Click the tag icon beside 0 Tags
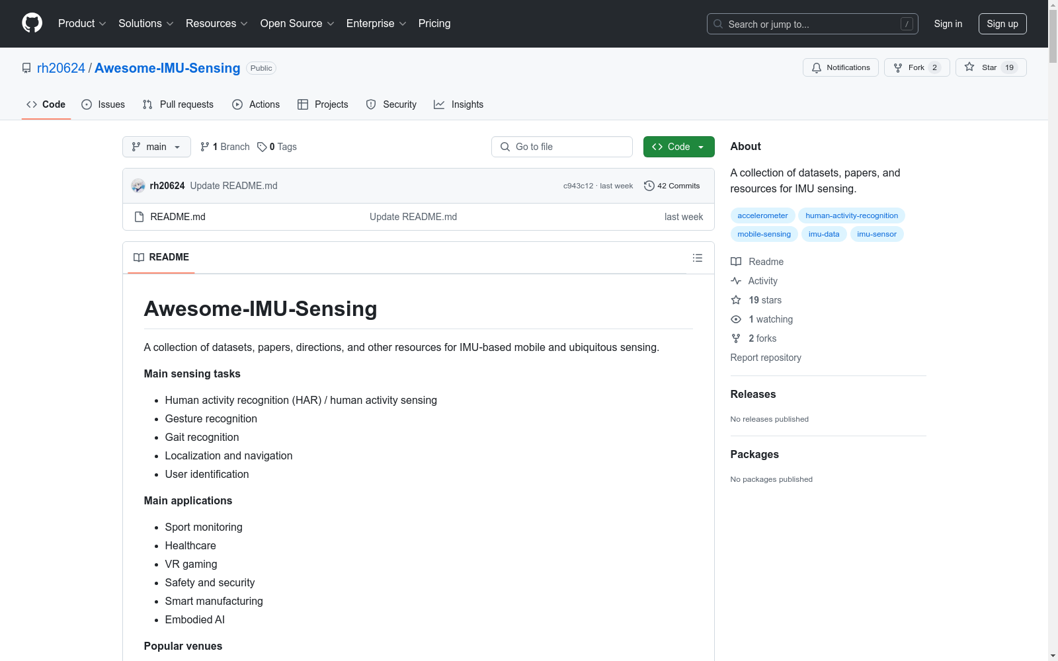The image size is (1058, 661). (262, 147)
